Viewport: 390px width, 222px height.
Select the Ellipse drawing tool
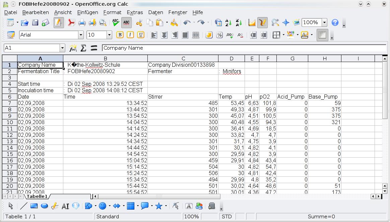pyautogui.click(x=44, y=206)
